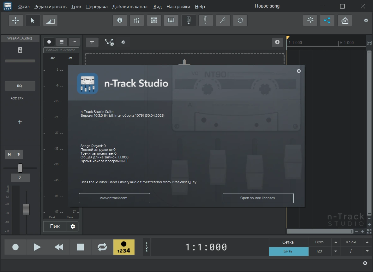
Task: Open track area settings gear
Action: 123,42
